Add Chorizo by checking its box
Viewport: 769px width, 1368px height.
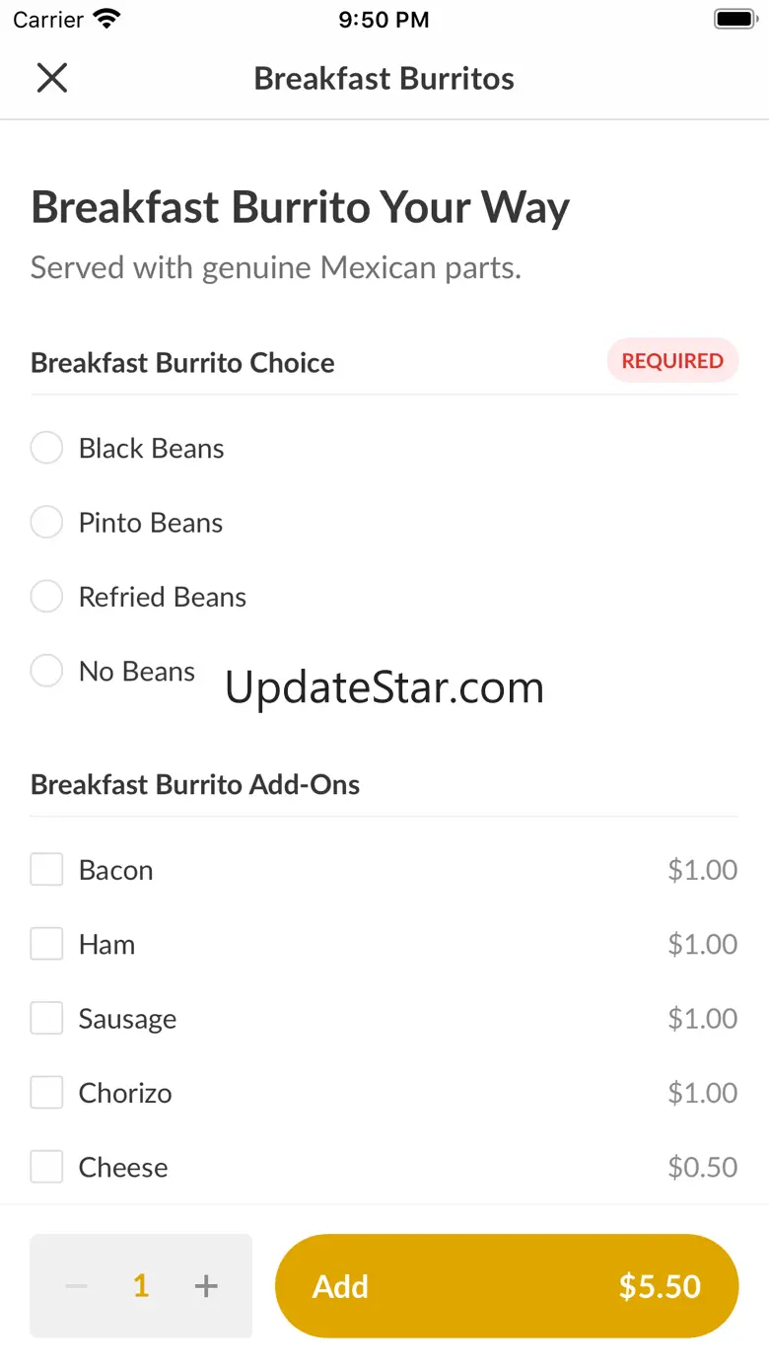[46, 1093]
